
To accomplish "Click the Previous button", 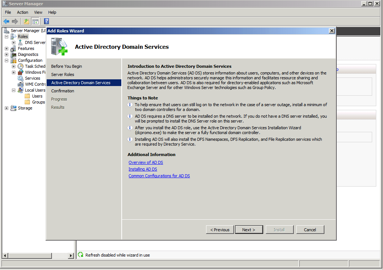I will (220, 229).
